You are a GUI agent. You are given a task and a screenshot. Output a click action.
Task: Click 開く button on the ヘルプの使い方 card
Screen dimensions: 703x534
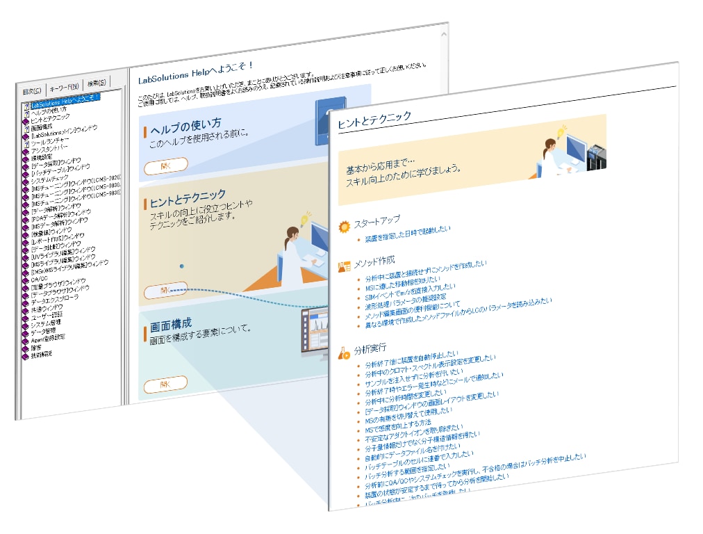[166, 166]
